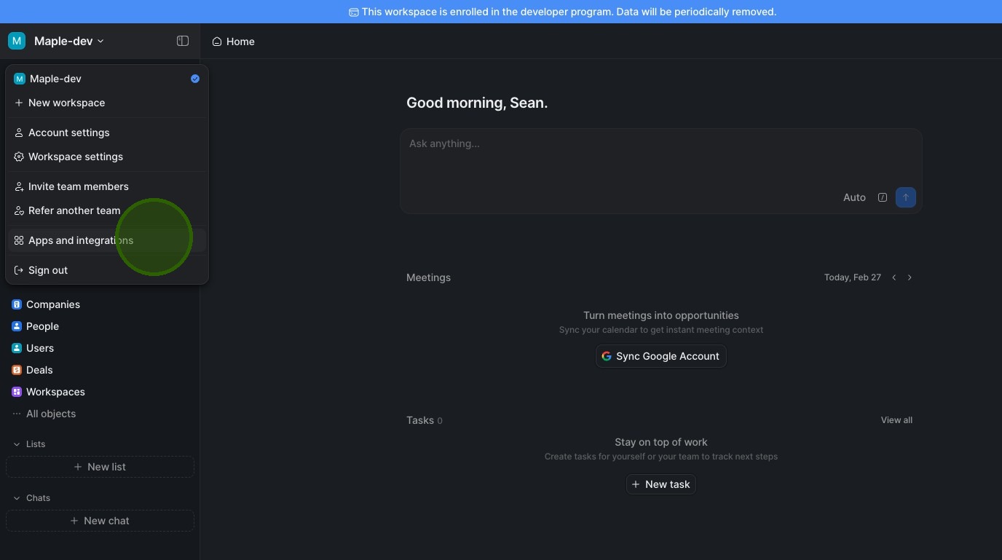Open the Maple-dev workspace switcher in the header

[57, 41]
